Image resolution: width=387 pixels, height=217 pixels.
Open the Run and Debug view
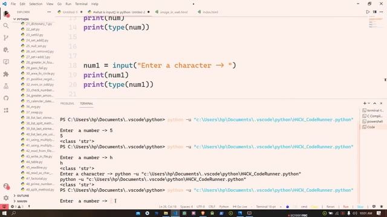(x=6, y=49)
